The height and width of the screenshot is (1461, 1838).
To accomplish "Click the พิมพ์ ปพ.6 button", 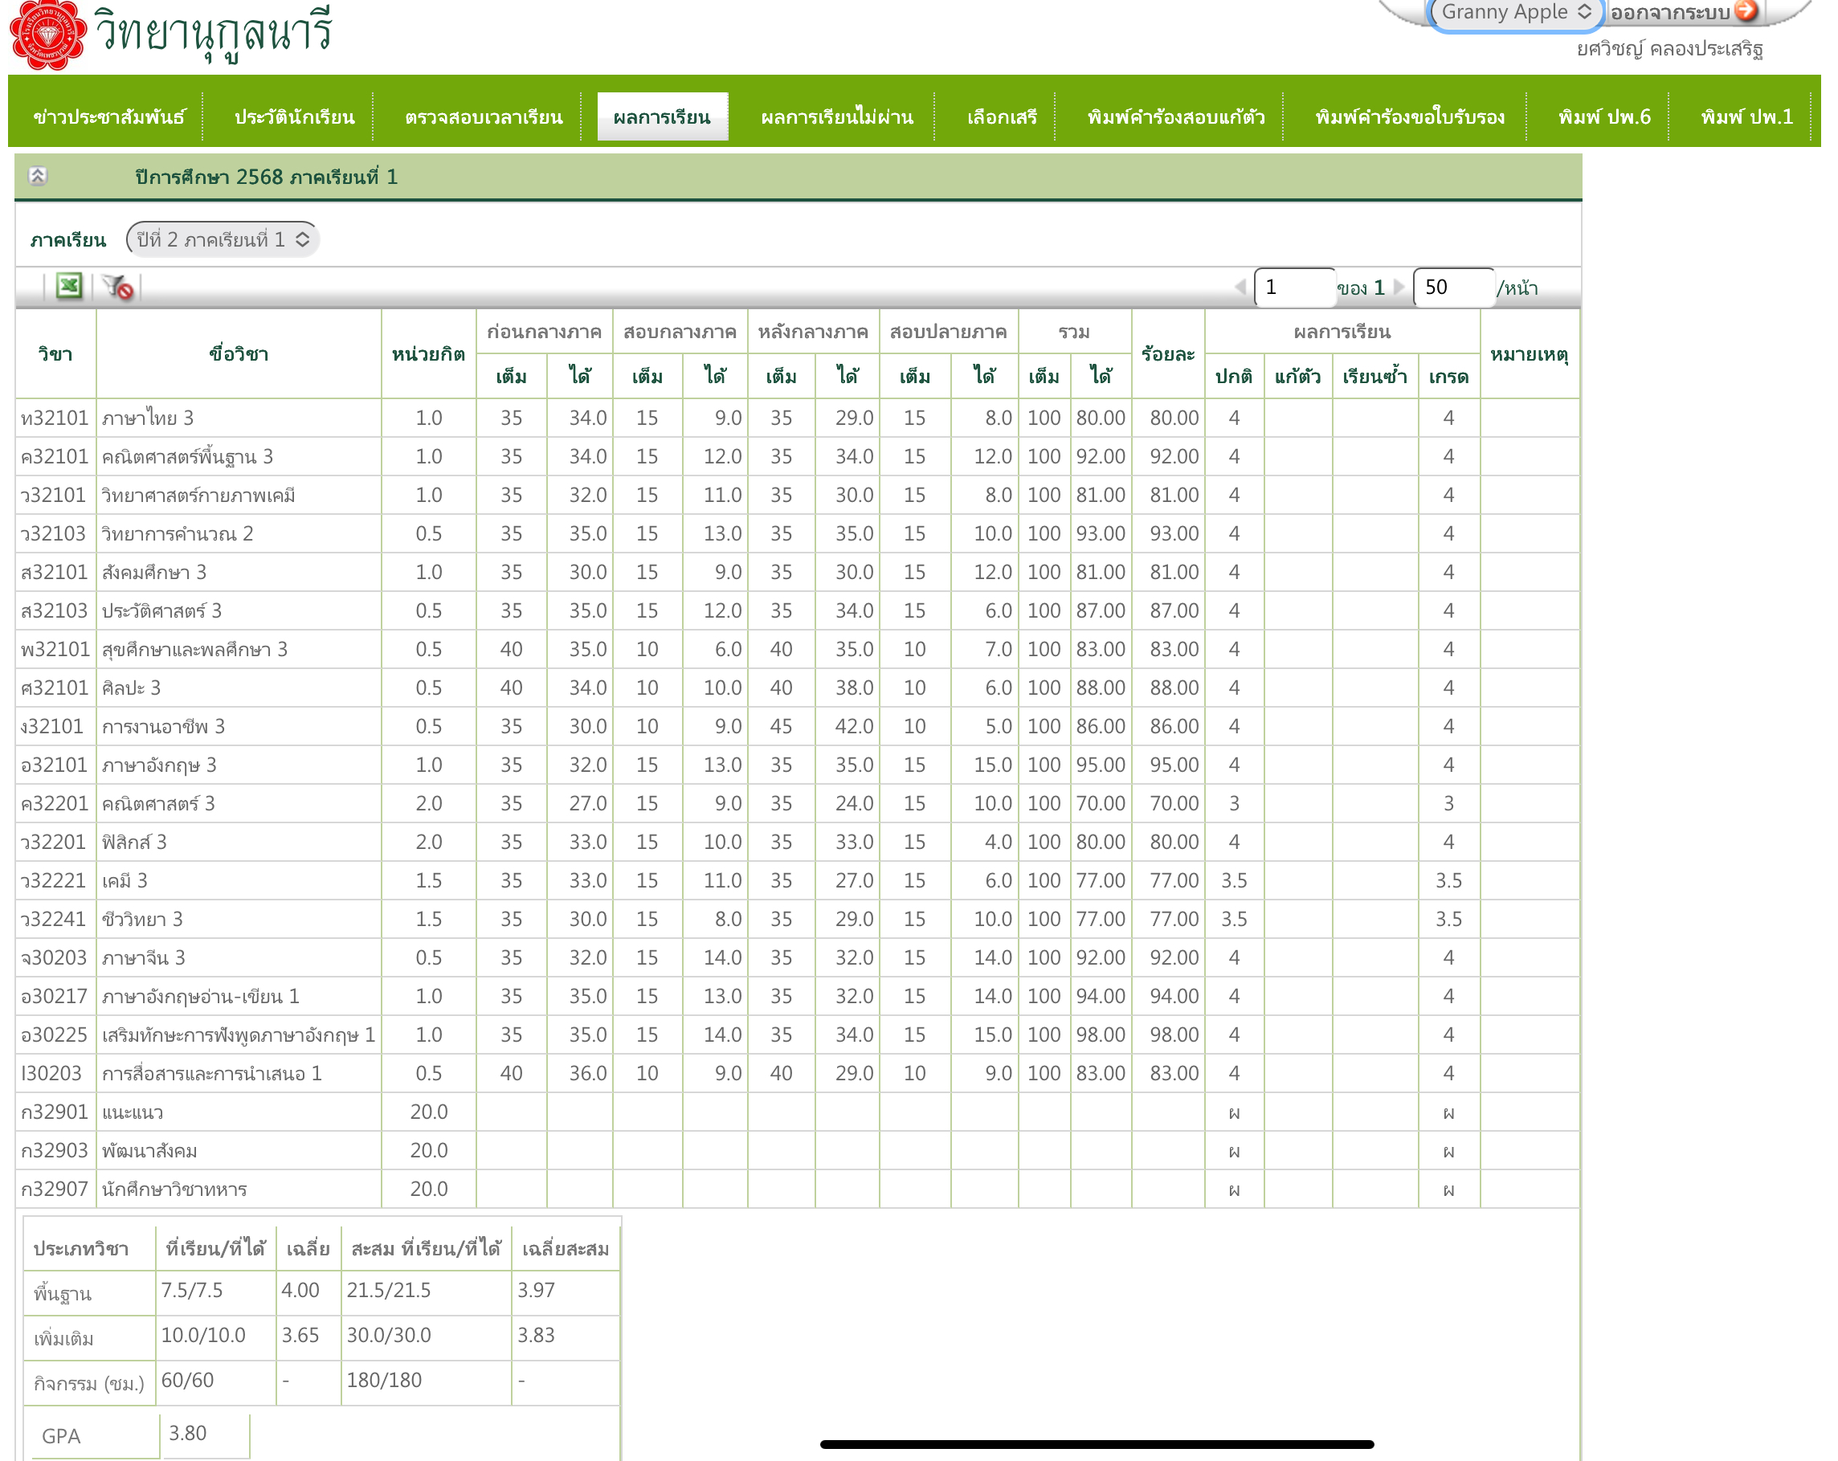I will (1603, 116).
